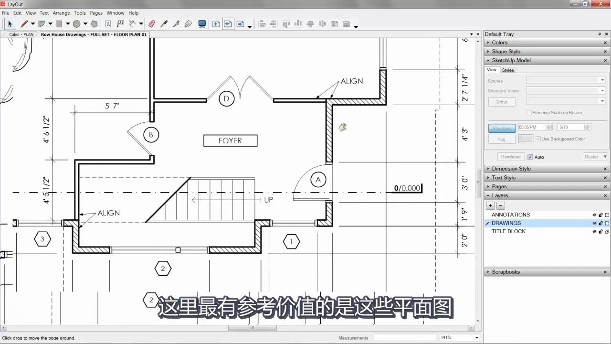
Task: Open the Arrange menu
Action: click(x=61, y=13)
